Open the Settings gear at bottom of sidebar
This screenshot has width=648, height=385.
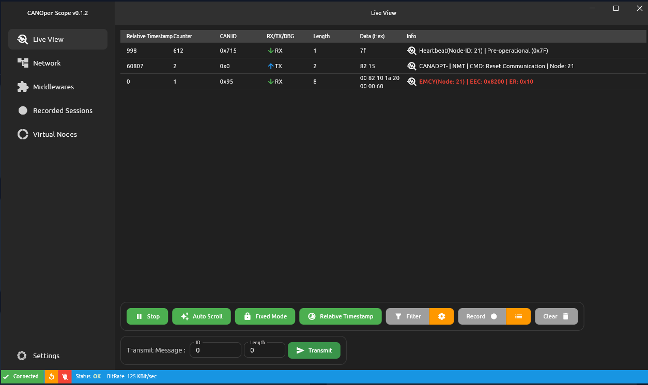coord(21,356)
